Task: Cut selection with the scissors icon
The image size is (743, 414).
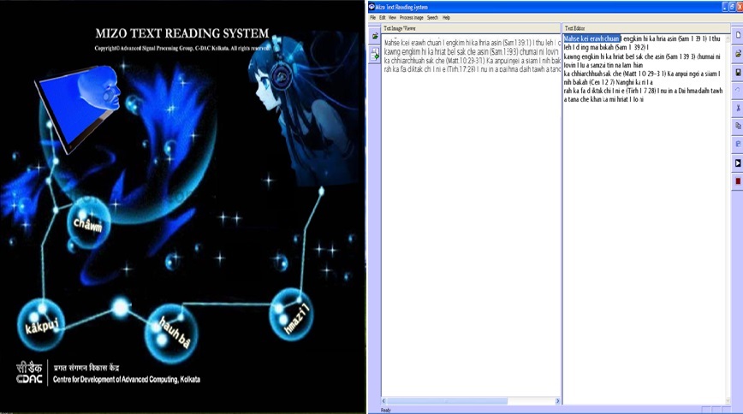Action: [x=737, y=108]
